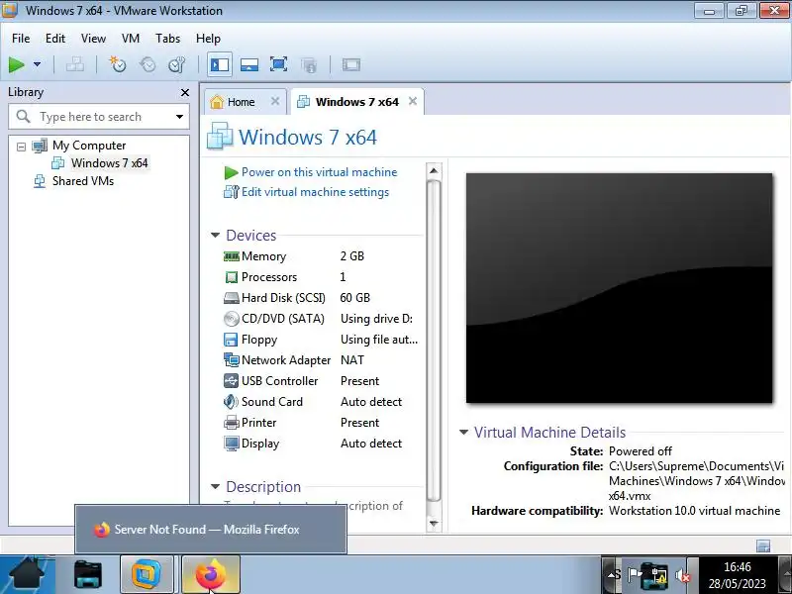Click the scroll down arrow of summary pane
Screen dimensions: 792x594
coord(434,524)
